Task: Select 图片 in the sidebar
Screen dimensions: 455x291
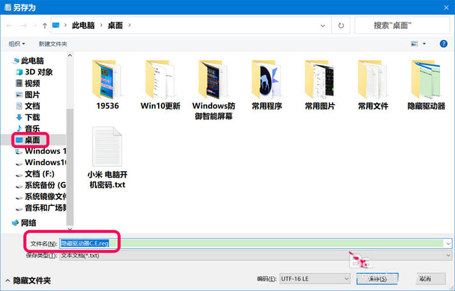Action: [x=28, y=95]
